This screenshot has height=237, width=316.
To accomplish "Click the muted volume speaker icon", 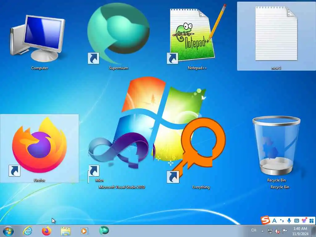I will coord(277,231).
